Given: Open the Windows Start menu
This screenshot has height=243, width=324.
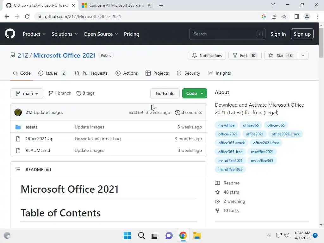Looking at the screenshot, I should click(127, 235).
